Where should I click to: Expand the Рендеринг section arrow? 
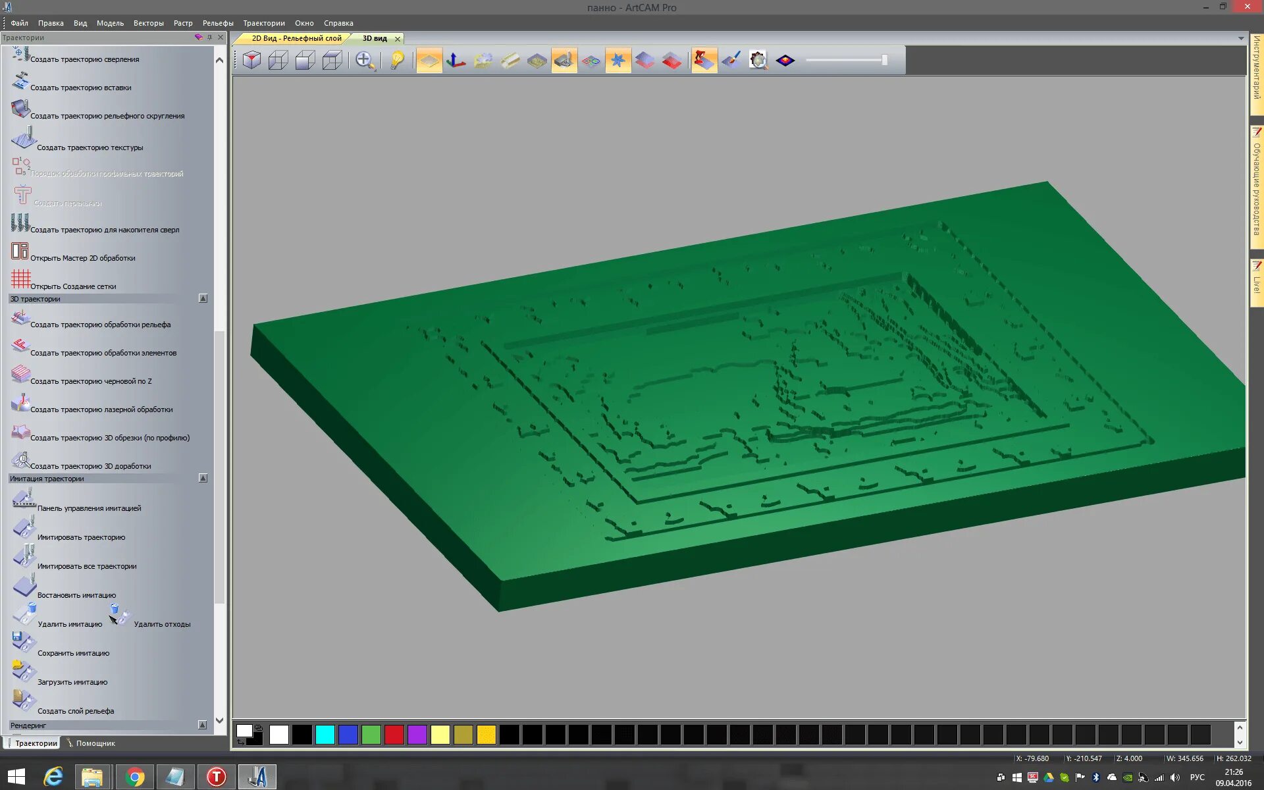pyautogui.click(x=203, y=725)
